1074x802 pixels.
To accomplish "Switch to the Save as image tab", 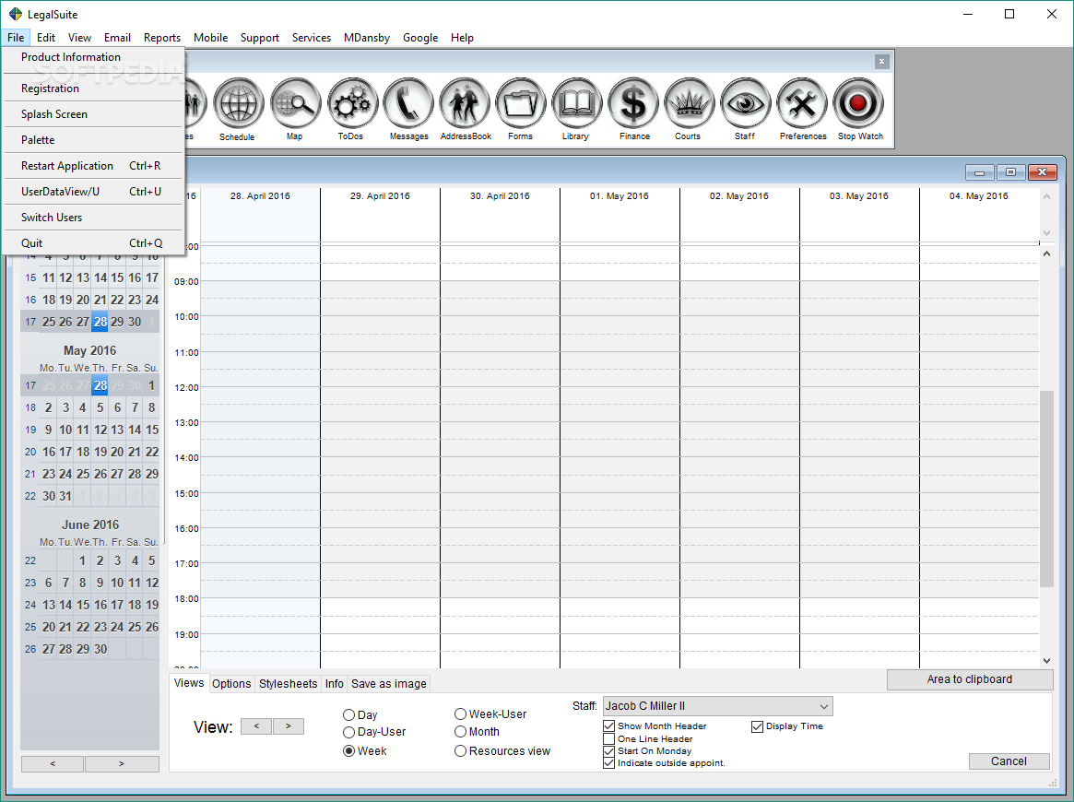I will pyautogui.click(x=388, y=683).
